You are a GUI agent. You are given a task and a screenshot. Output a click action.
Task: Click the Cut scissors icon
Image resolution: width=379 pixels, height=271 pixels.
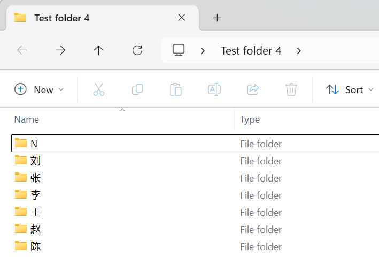tap(99, 89)
